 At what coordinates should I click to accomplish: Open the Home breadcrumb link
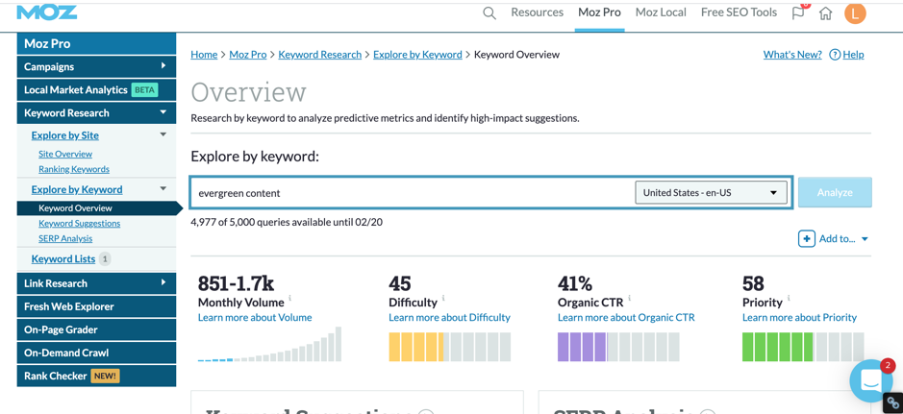204,55
